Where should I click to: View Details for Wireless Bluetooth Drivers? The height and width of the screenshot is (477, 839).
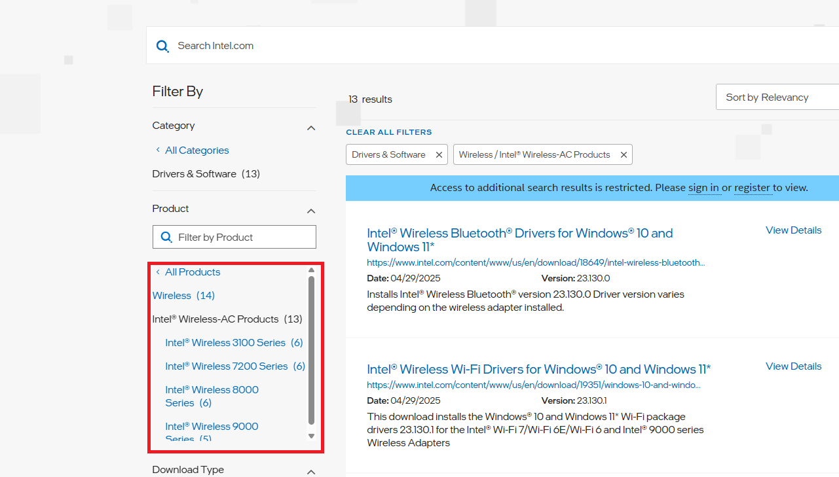click(793, 230)
